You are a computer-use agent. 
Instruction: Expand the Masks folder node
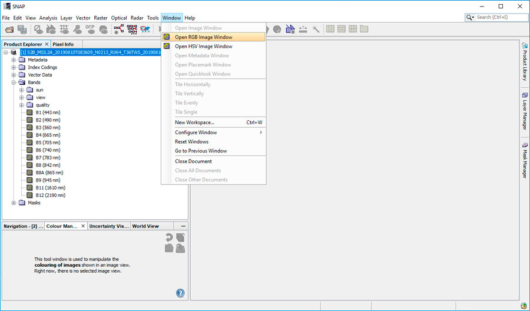14,203
